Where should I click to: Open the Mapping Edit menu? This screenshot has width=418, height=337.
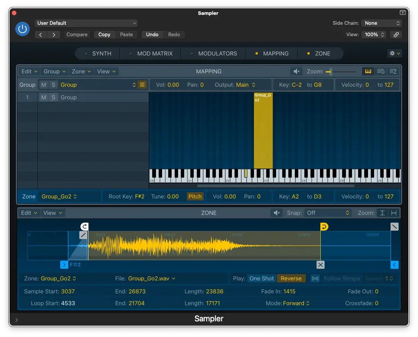(x=29, y=72)
